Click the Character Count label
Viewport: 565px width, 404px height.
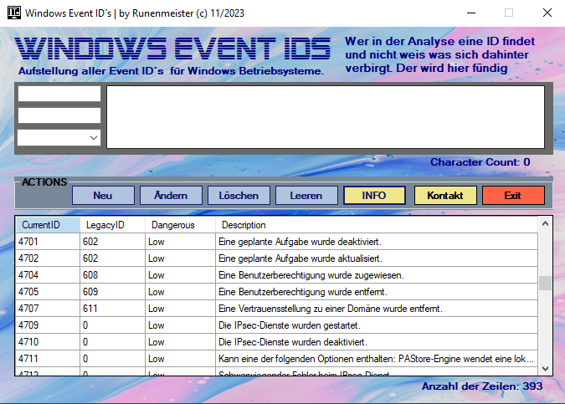pyautogui.click(x=480, y=162)
